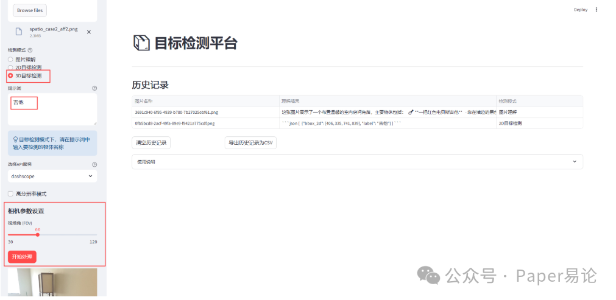Viewport: 616px width, 300px height.
Task: Click the 历史记录 heading
Action: 150,85
